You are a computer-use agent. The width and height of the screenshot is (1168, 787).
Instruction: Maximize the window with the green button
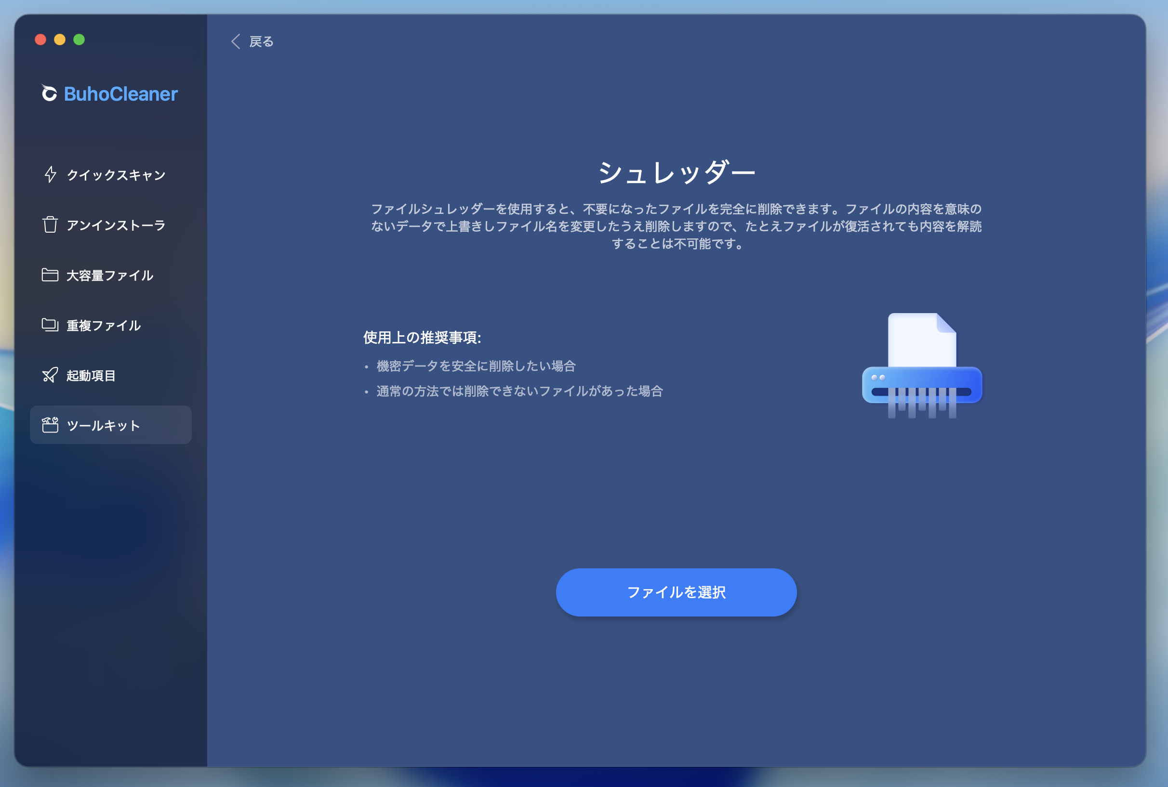[80, 39]
